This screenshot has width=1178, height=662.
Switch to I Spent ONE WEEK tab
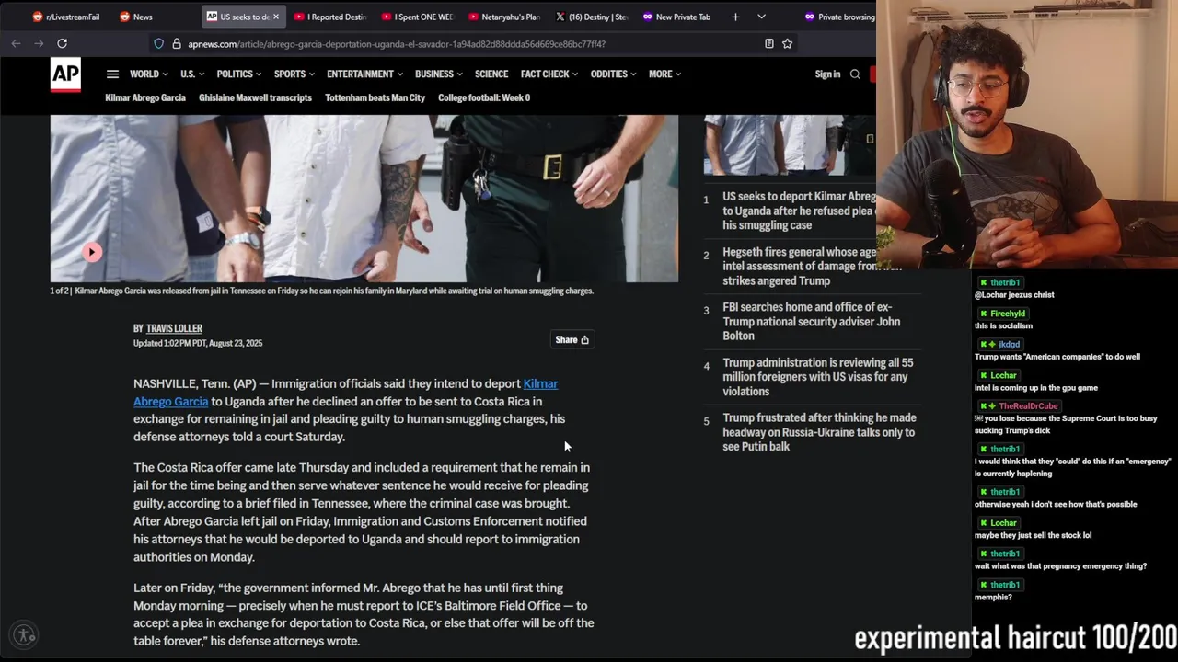point(417,17)
